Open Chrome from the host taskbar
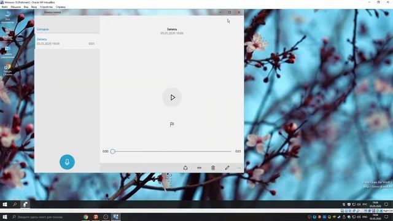The height and width of the screenshot is (221, 393). (86, 217)
